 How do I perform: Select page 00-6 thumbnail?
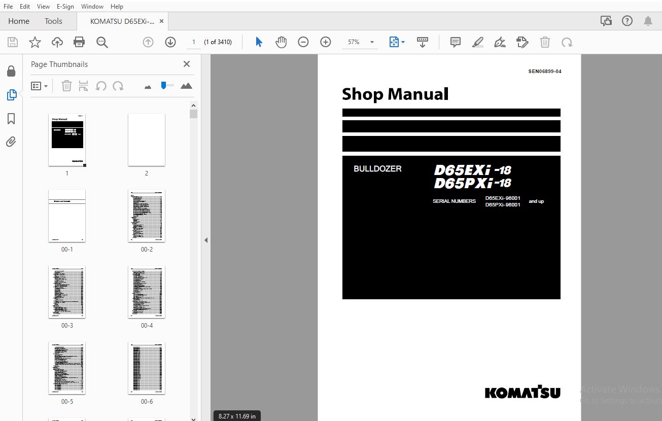147,368
